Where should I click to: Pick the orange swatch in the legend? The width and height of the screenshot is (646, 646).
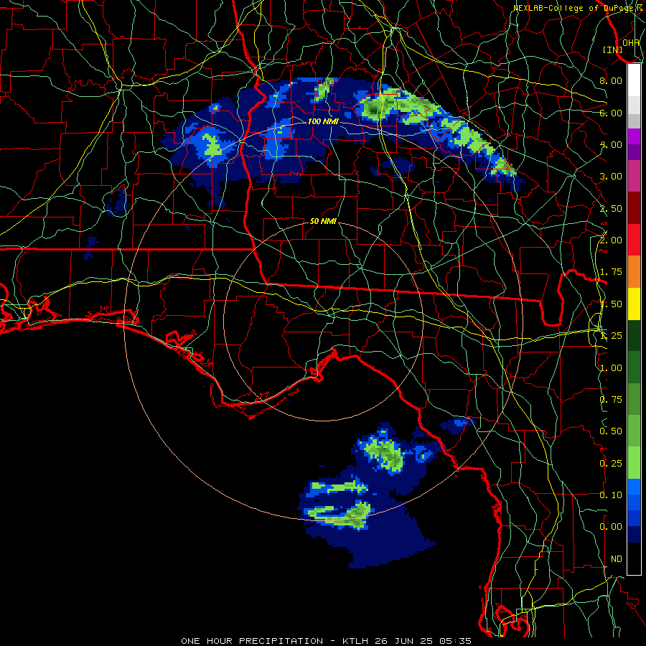coord(634,272)
